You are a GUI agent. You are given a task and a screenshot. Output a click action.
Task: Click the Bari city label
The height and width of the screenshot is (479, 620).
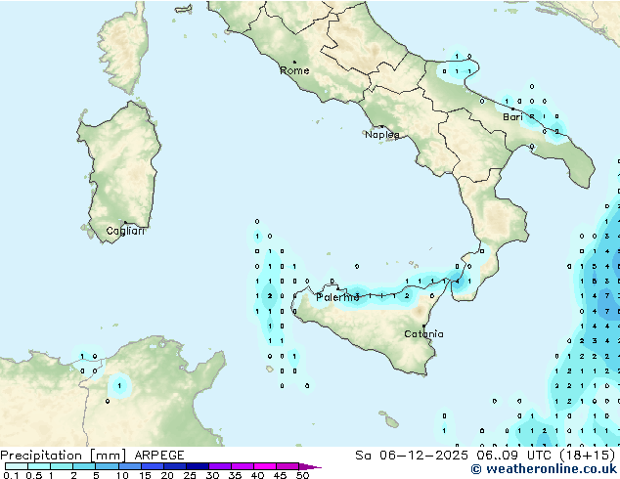pos(512,117)
